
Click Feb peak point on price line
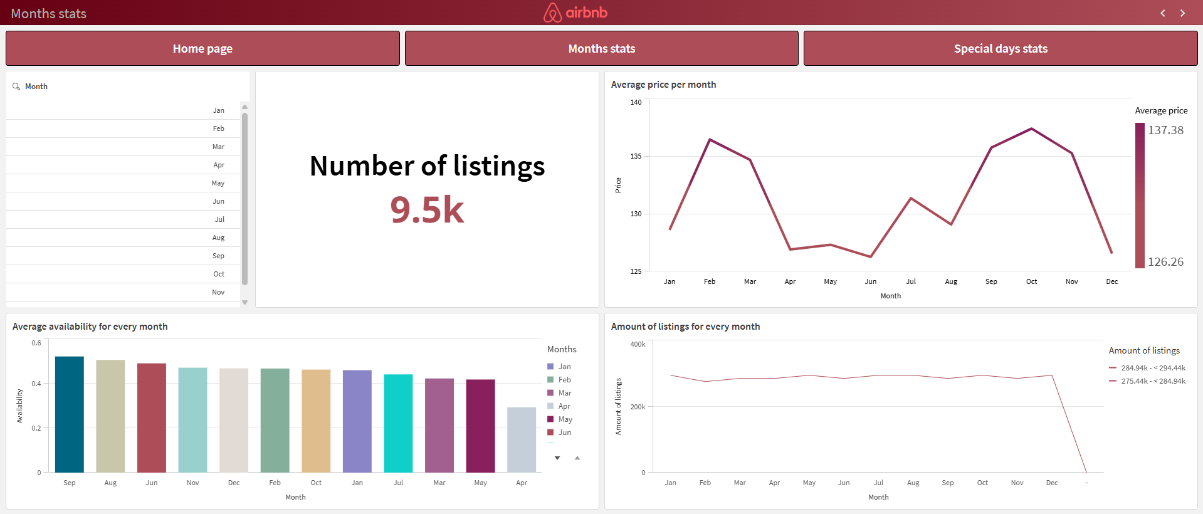click(710, 139)
